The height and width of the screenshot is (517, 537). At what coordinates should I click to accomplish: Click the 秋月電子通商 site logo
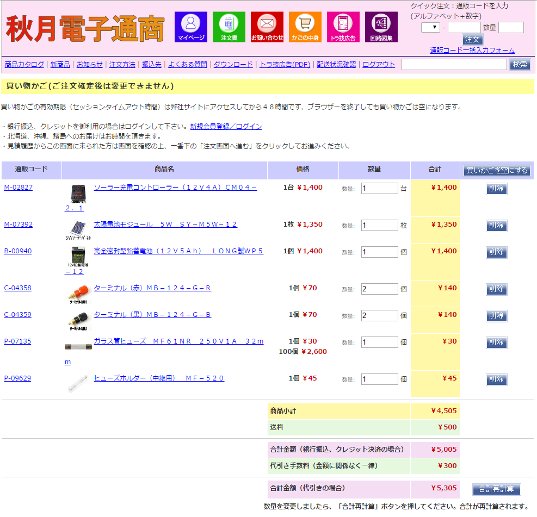pos(85,29)
